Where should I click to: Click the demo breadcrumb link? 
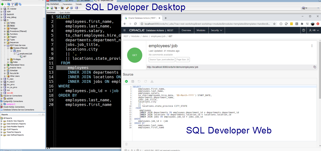coord(145,36)
